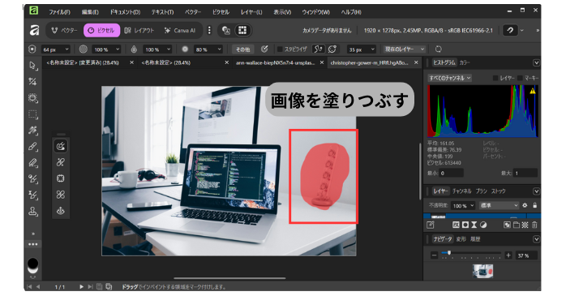
Task: Open the 現在のレイヤー source dropdown
Action: pos(404,49)
